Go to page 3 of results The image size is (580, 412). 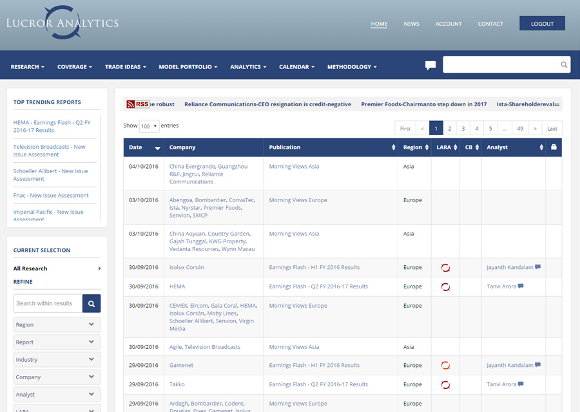point(463,128)
